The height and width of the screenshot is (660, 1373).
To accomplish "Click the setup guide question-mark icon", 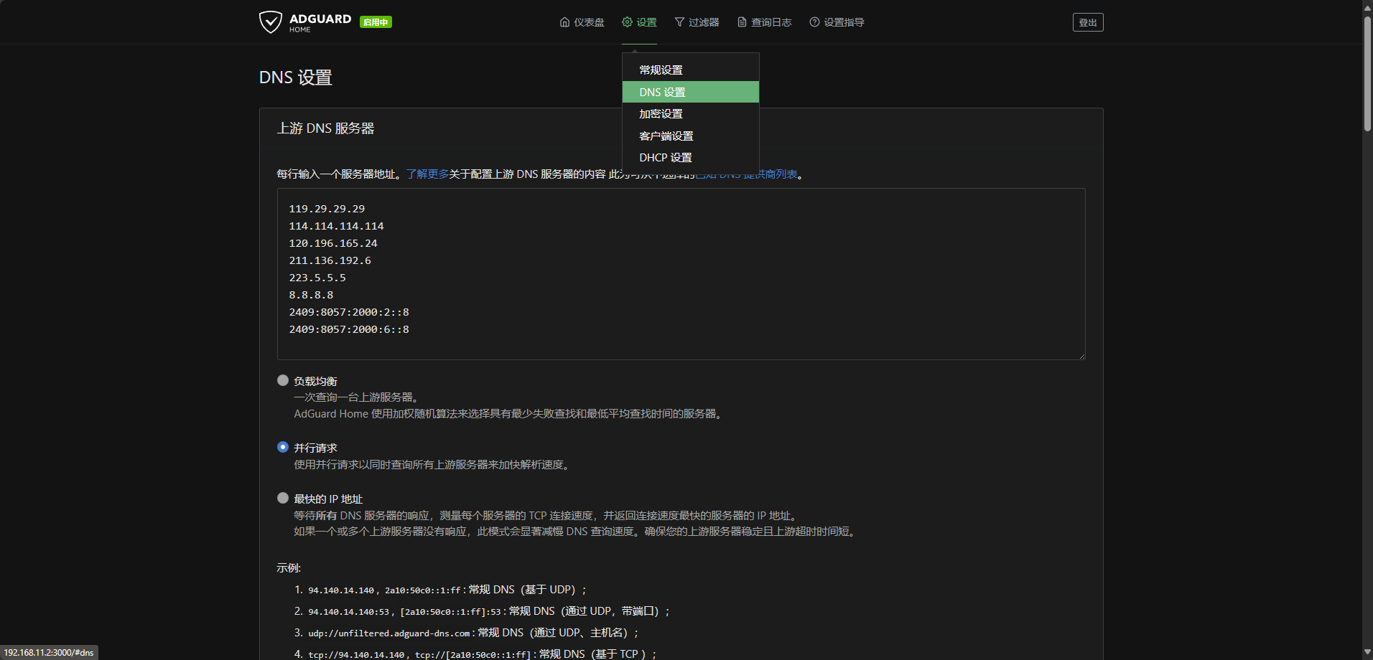I will click(x=814, y=22).
